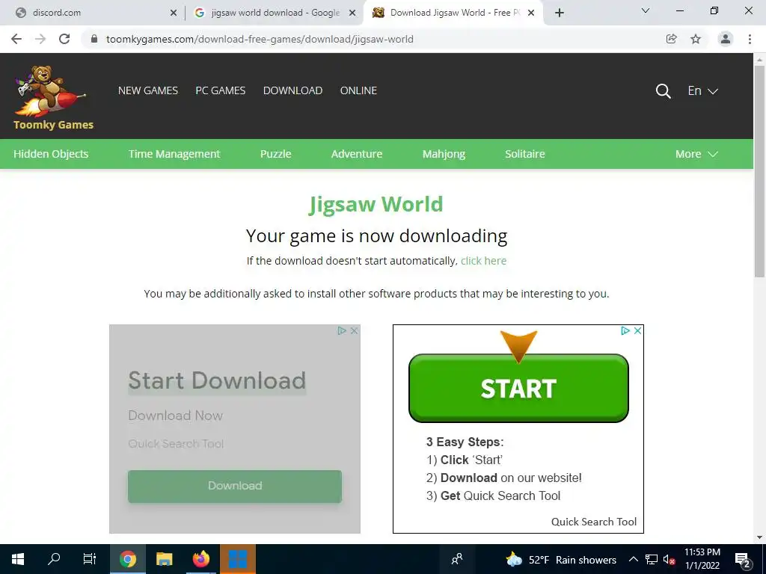Click the green START ad button
The width and height of the screenshot is (766, 574).
[518, 388]
